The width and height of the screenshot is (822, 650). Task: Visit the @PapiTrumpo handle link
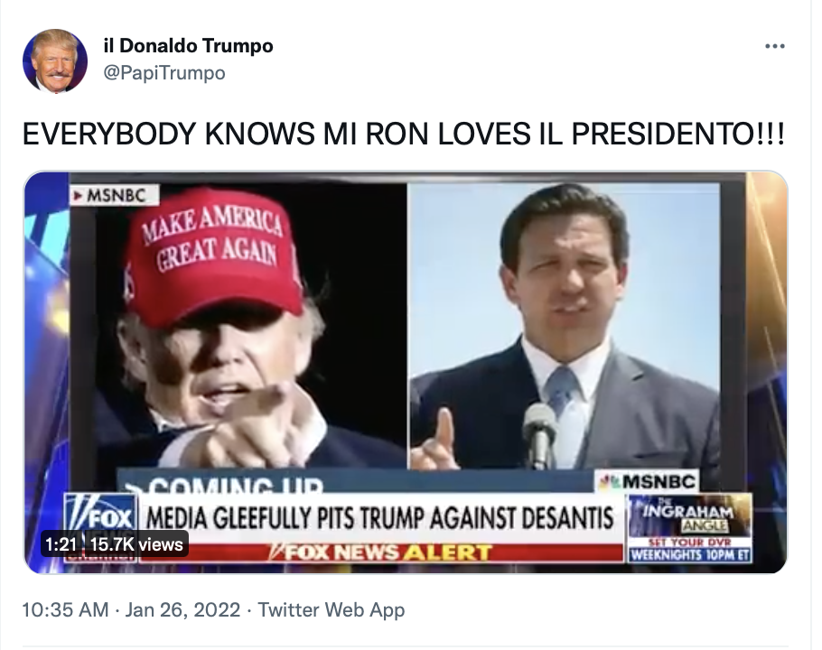pyautogui.click(x=164, y=73)
